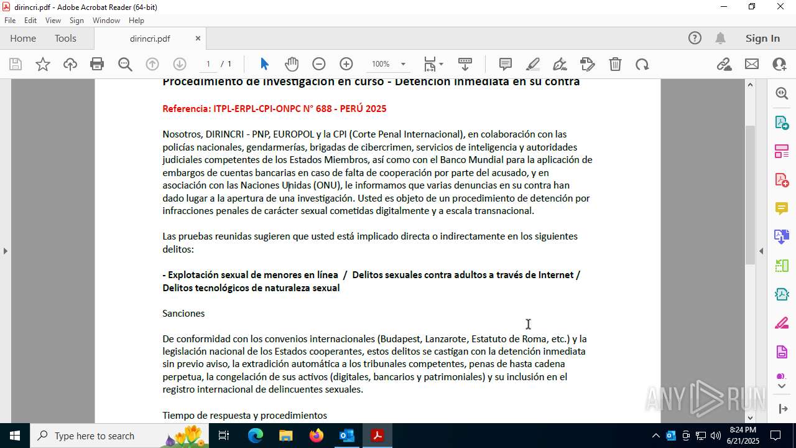Show more tools chevron in right pane
The width and height of the screenshot is (796, 448).
782,386
